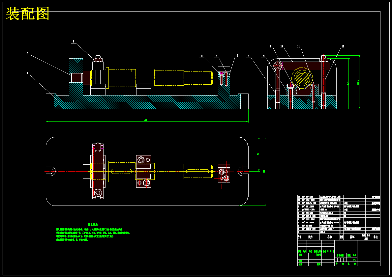Click part balloon number 7
Image resolution: width=392 pixels, height=277 pixels.
[248, 56]
